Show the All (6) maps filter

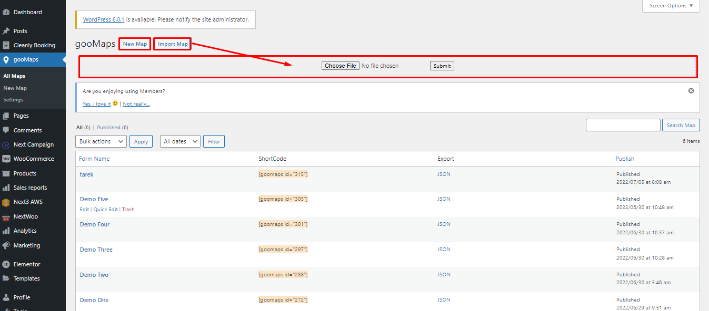(x=83, y=128)
